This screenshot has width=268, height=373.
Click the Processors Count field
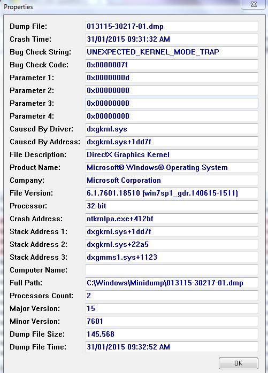point(172,296)
